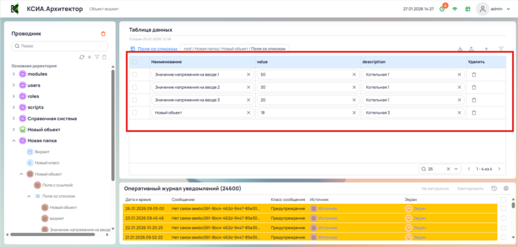Clear the Котельная 3 description field

pos(459,113)
